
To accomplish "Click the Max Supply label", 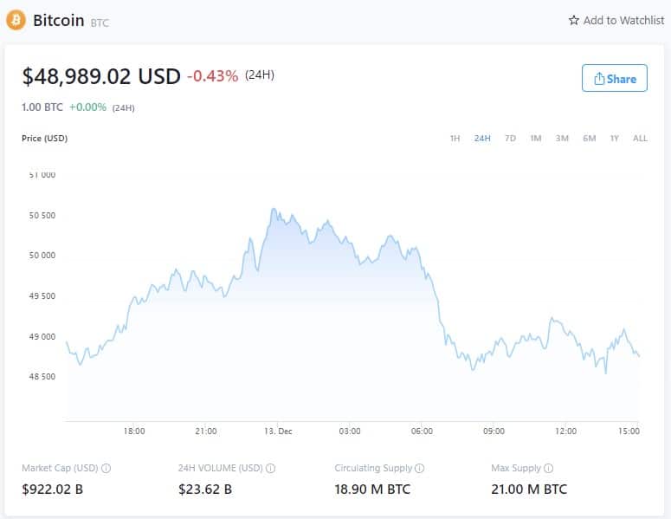I will click(x=516, y=468).
